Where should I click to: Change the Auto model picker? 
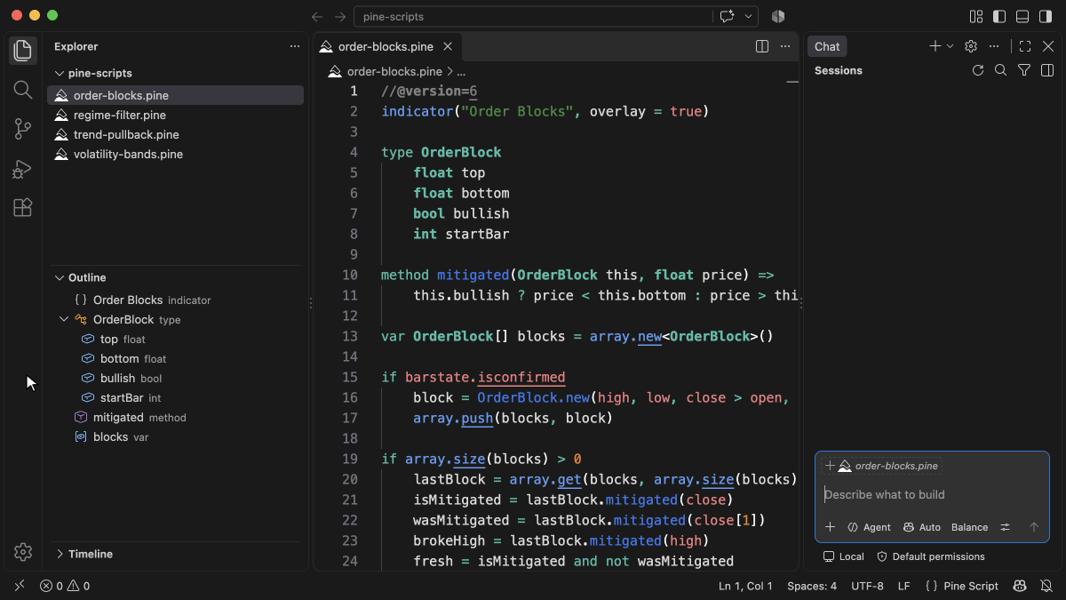921,527
